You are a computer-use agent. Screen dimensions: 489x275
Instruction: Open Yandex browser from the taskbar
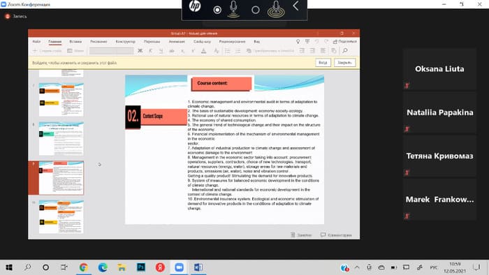pos(160,267)
